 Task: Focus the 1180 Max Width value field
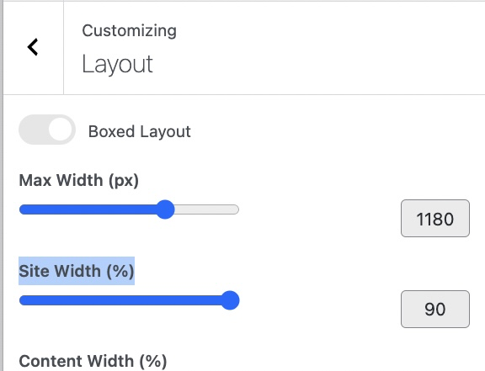coord(435,219)
